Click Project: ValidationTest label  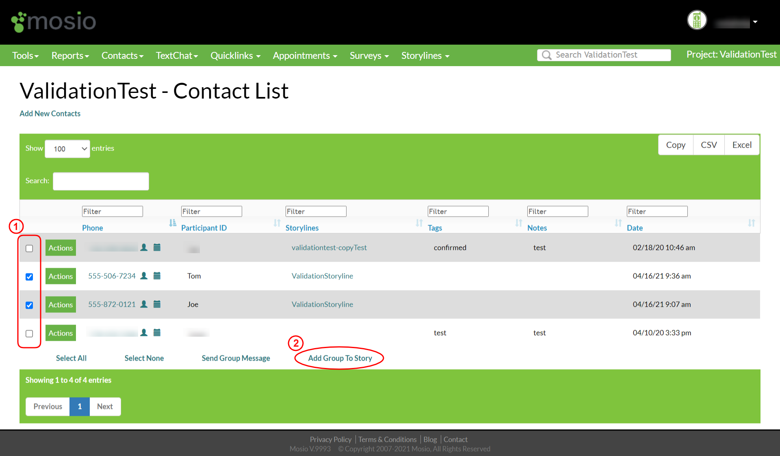click(731, 54)
